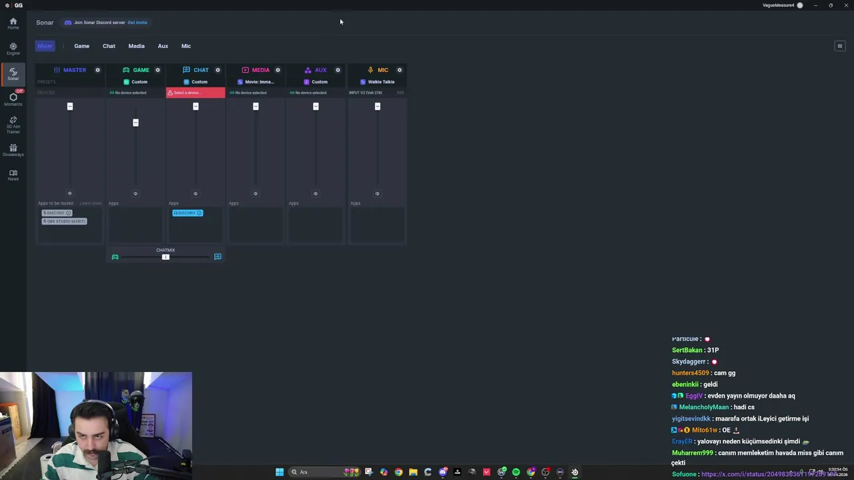Mute the GAME channel
The width and height of the screenshot is (854, 480).
(135, 193)
